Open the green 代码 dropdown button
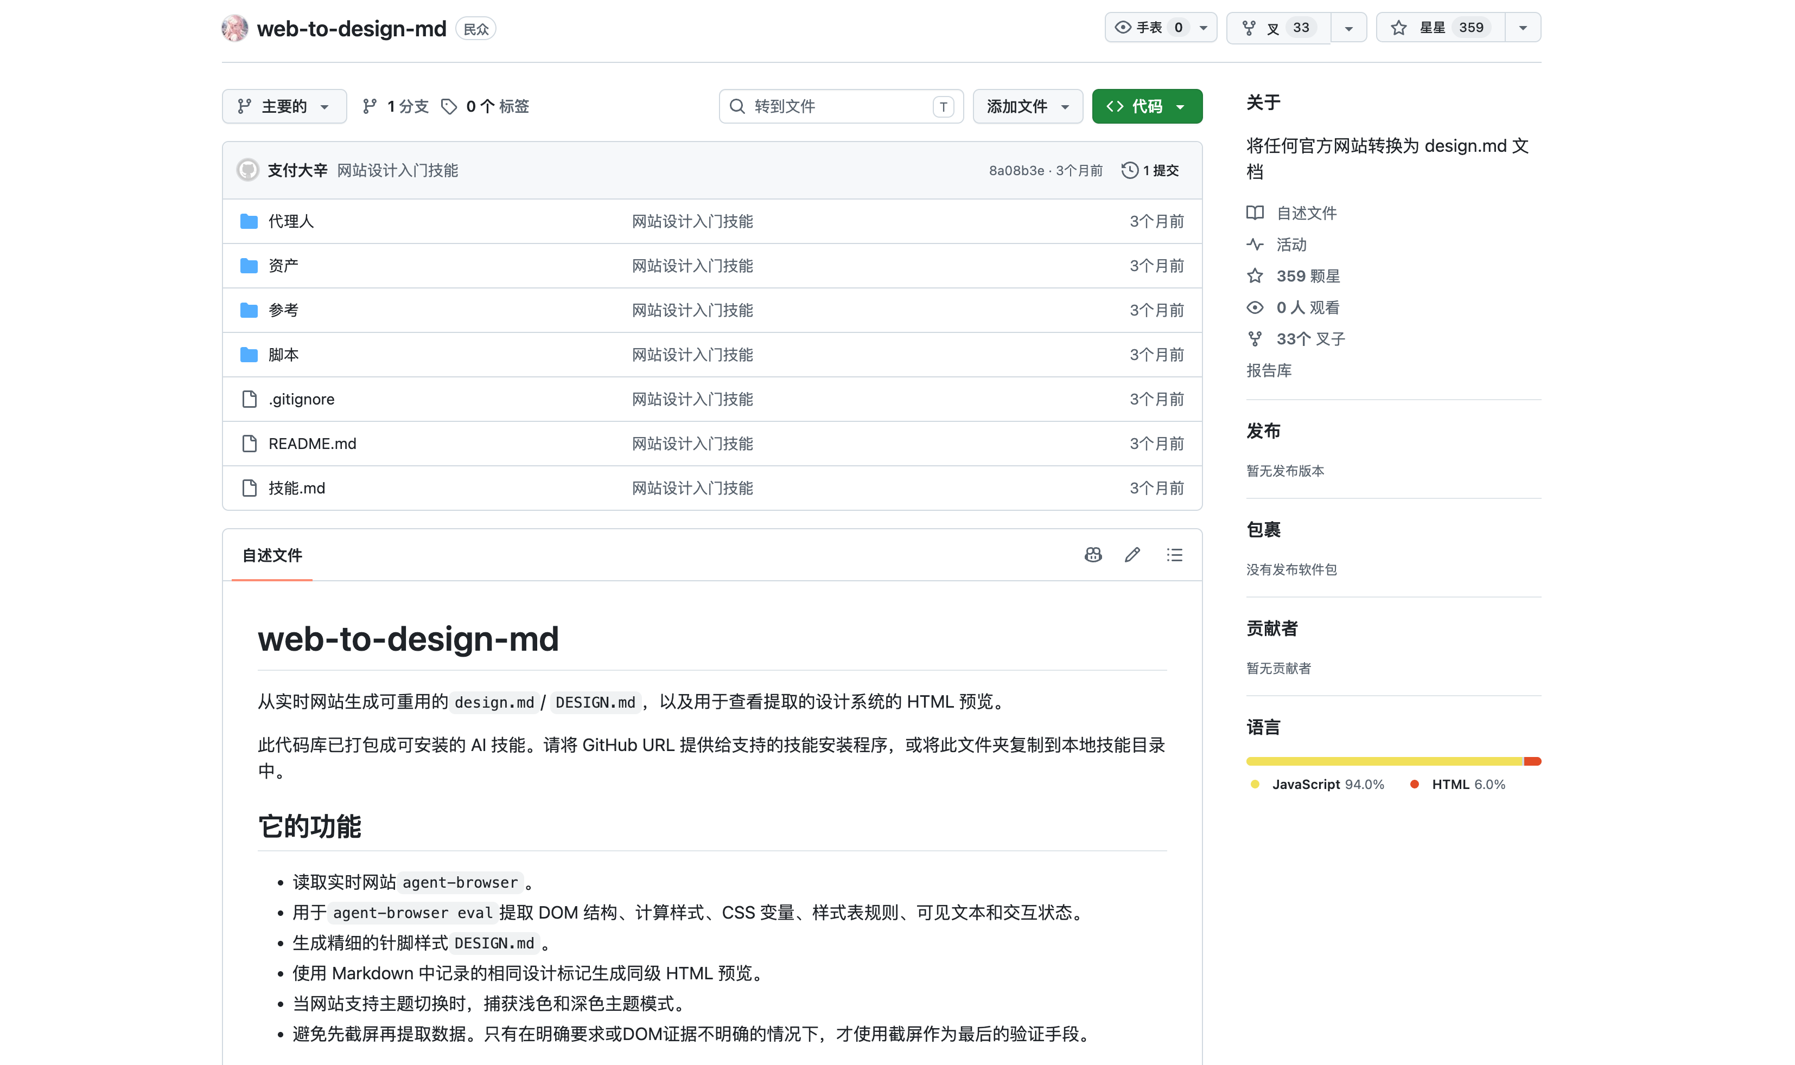1795x1065 pixels. coord(1147,106)
